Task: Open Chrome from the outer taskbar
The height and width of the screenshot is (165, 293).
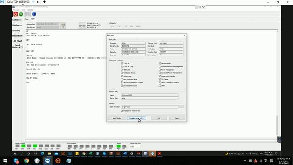Action: tap(27, 161)
